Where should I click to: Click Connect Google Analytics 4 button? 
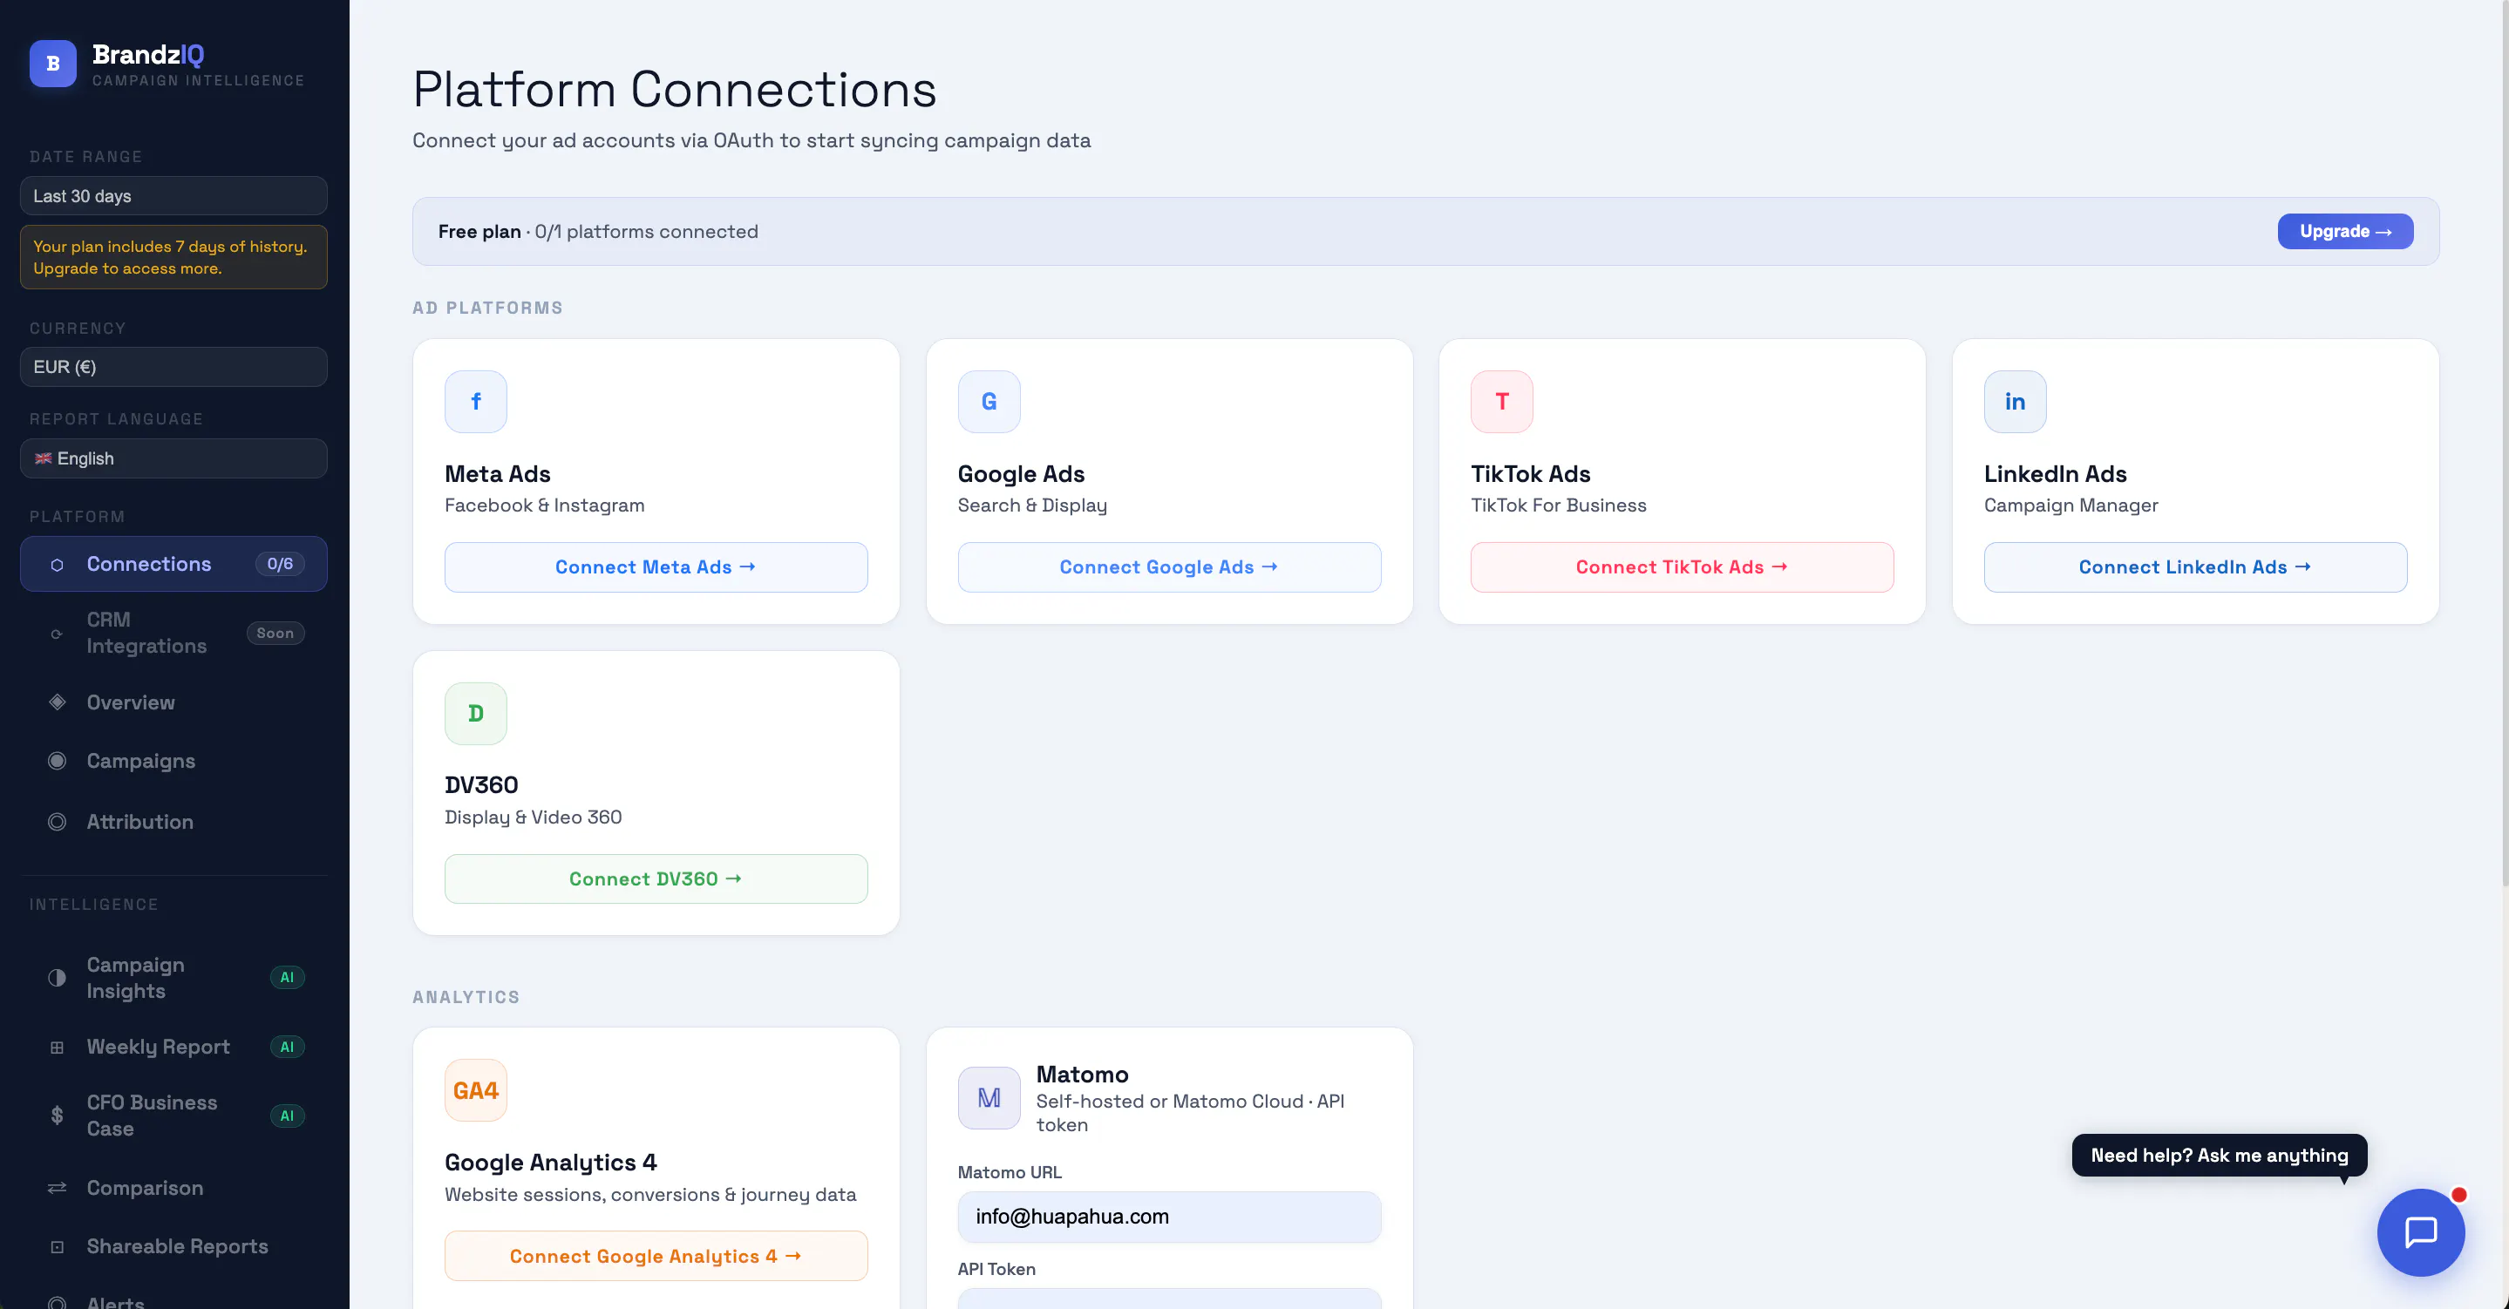(x=656, y=1257)
